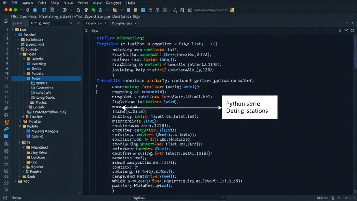Open the Help menu

(130, 3)
